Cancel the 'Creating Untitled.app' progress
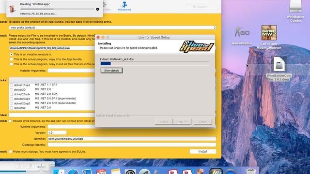The image size is (310, 174). click(x=97, y=9)
